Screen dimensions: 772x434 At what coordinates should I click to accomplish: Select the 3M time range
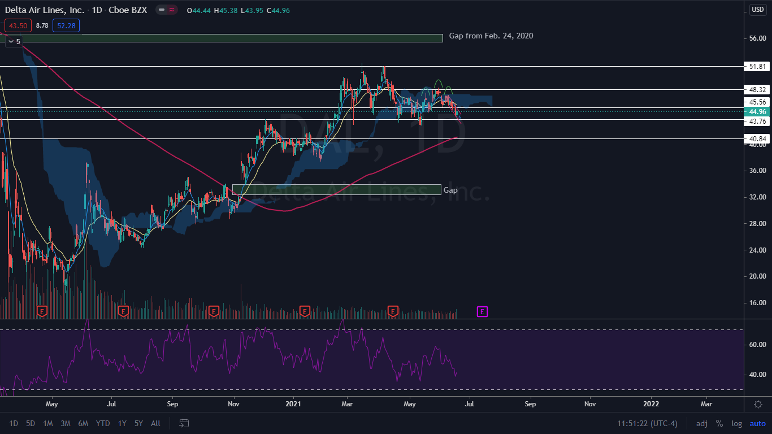66,423
